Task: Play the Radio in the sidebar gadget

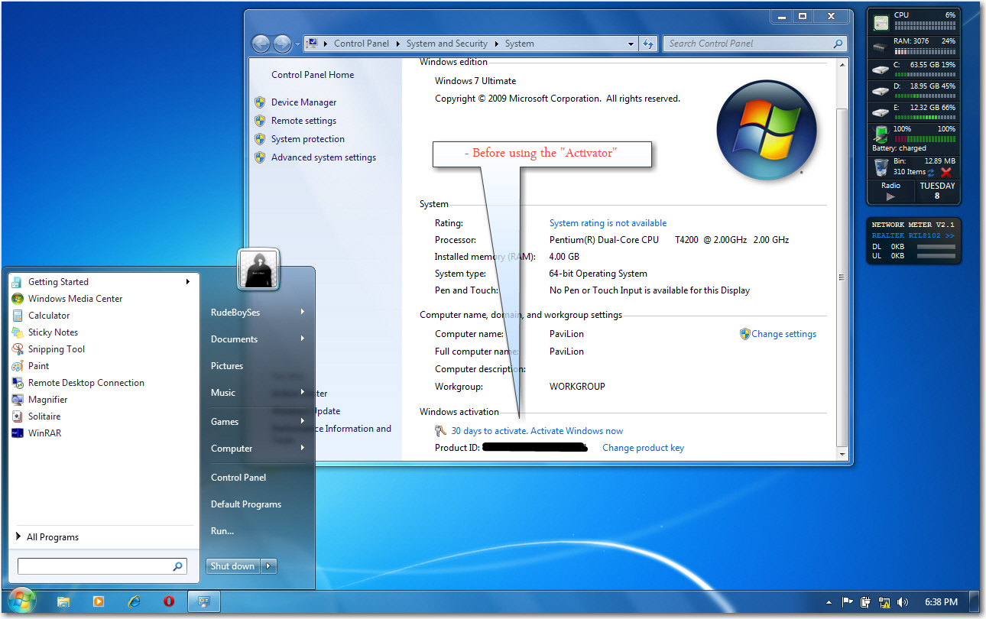Action: [890, 195]
